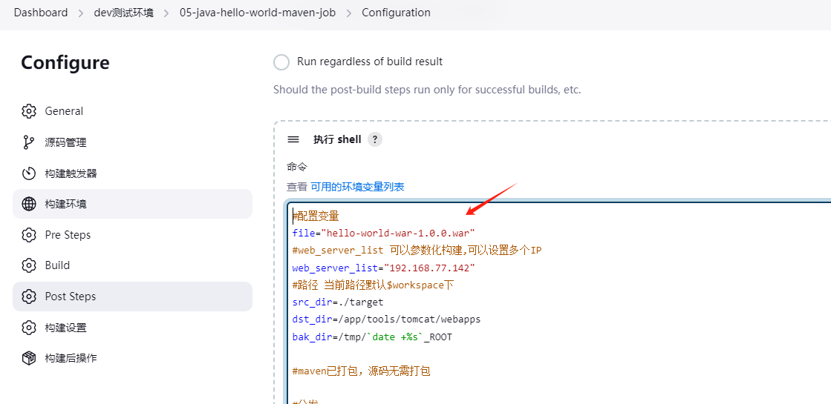The height and width of the screenshot is (404, 831).
Task: Click #web_server_list 可以参数化构建 comment line
Action: [417, 250]
